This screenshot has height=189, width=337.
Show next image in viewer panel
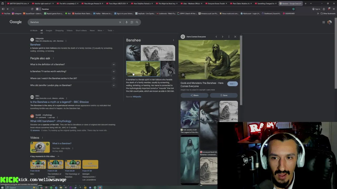222,37
